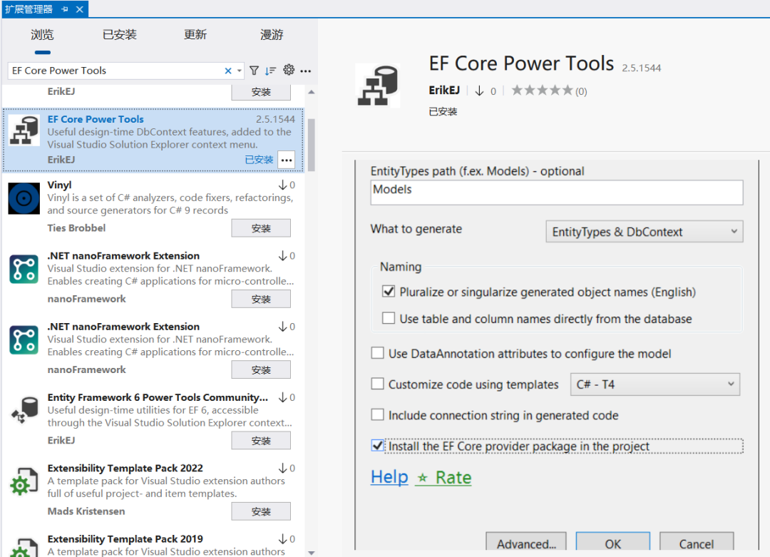The image size is (770, 557).
Task: Click the EntityTypes path input field
Action: 556,193
